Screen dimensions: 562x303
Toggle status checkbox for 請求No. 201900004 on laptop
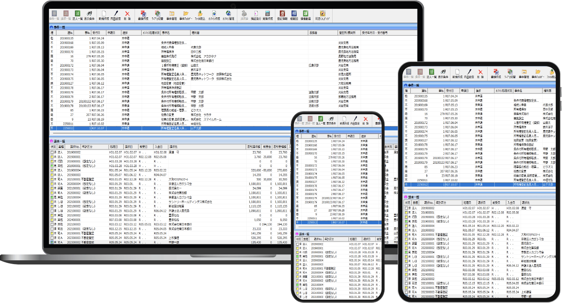click(x=52, y=170)
